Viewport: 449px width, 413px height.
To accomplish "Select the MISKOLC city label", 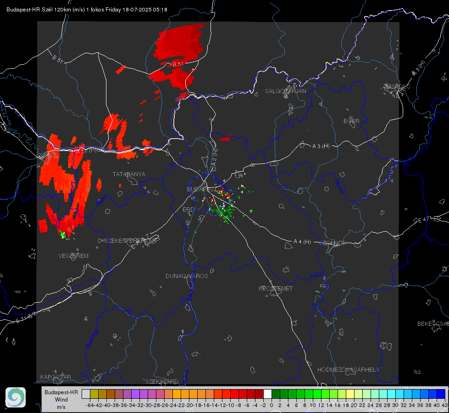I will click(x=398, y=86).
